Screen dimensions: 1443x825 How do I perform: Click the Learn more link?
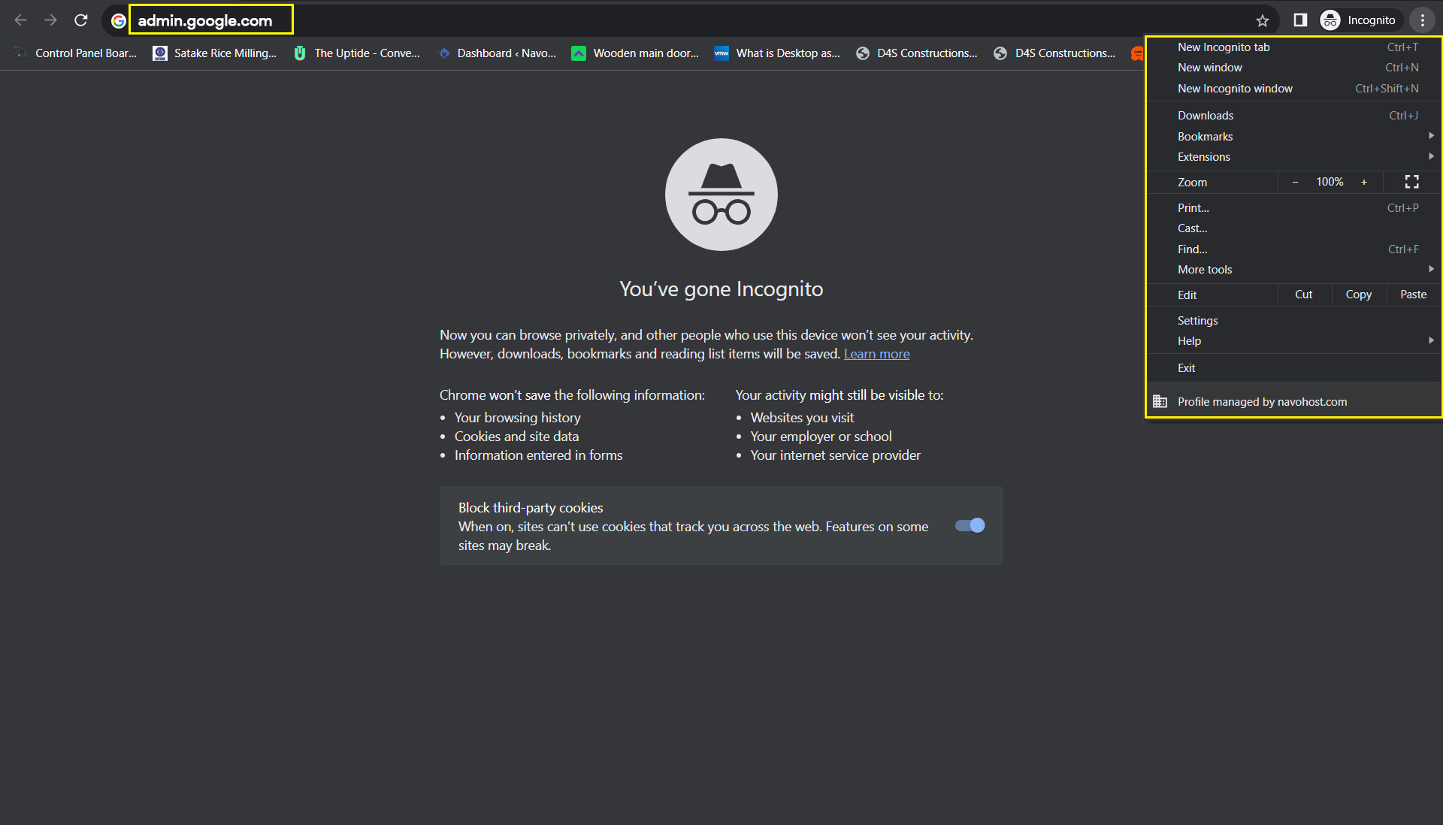click(x=876, y=354)
